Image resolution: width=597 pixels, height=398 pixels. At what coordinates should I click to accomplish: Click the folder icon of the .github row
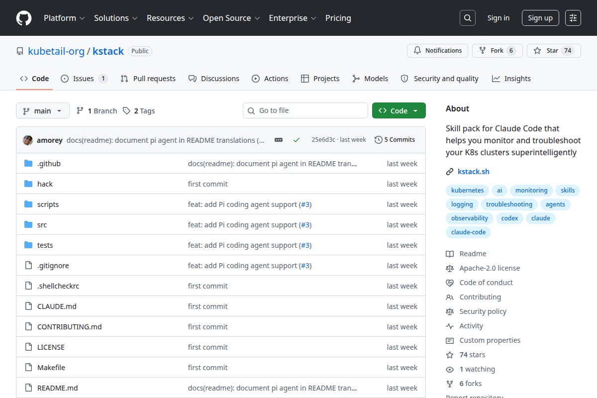[28, 164]
